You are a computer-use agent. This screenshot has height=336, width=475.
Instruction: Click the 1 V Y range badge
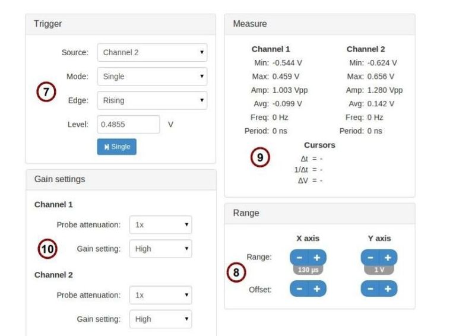point(379,270)
